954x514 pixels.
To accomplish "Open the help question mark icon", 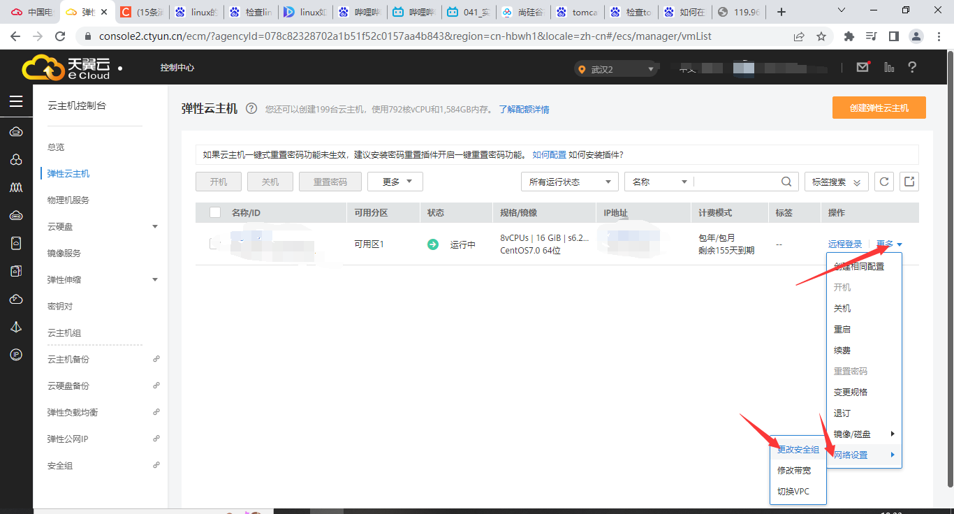I will pos(912,67).
